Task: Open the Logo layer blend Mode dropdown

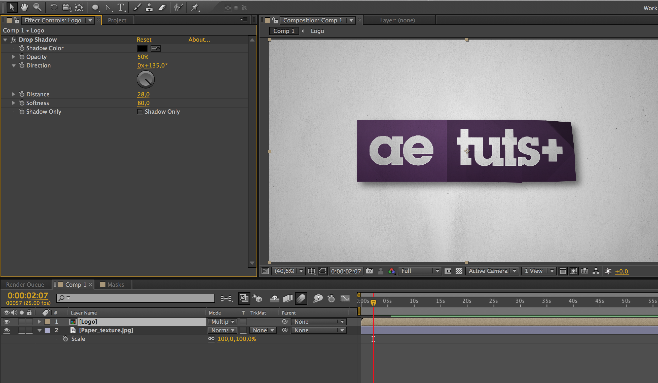Action: point(223,321)
